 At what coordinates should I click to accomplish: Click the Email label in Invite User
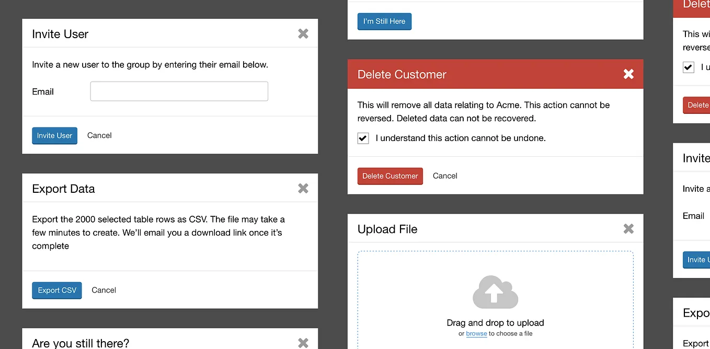(43, 91)
